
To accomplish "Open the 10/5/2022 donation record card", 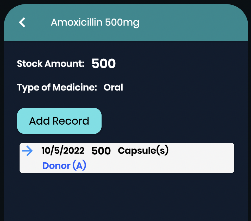I will pos(127,158).
